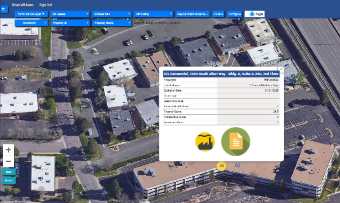Expand the Air Quality dropdown
The height and width of the screenshot is (203, 340).
pos(153,14)
